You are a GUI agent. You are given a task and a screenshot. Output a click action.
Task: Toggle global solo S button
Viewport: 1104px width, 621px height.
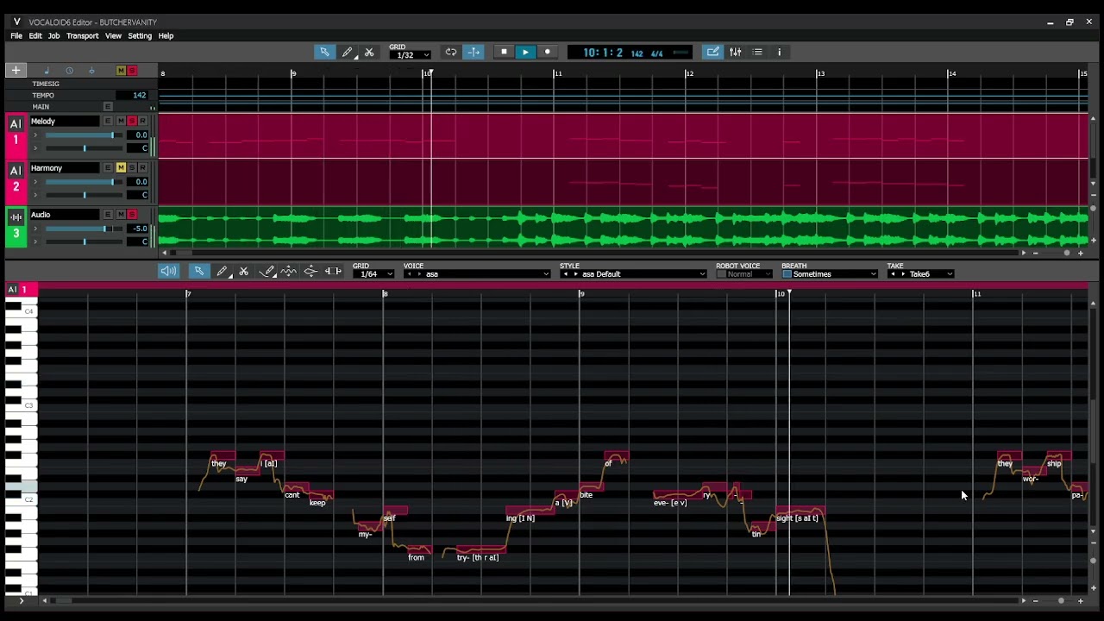tap(132, 71)
